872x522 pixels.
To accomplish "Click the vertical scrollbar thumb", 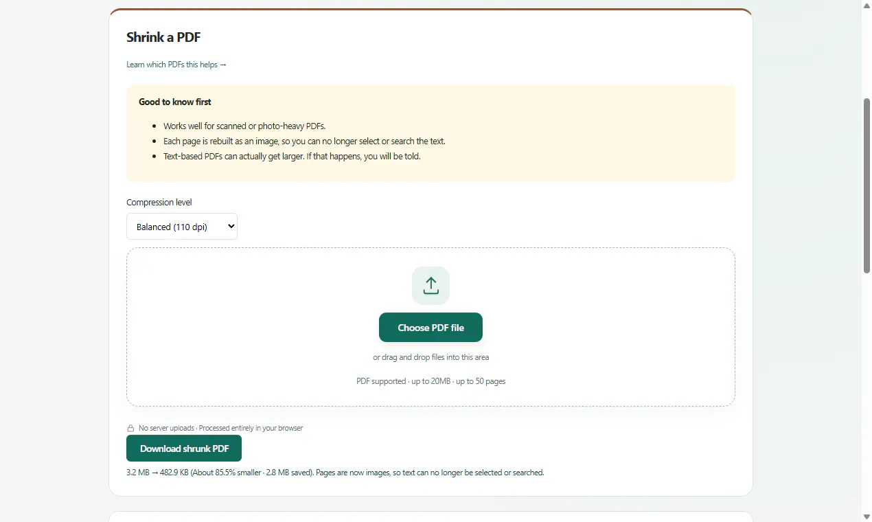I will click(x=867, y=185).
